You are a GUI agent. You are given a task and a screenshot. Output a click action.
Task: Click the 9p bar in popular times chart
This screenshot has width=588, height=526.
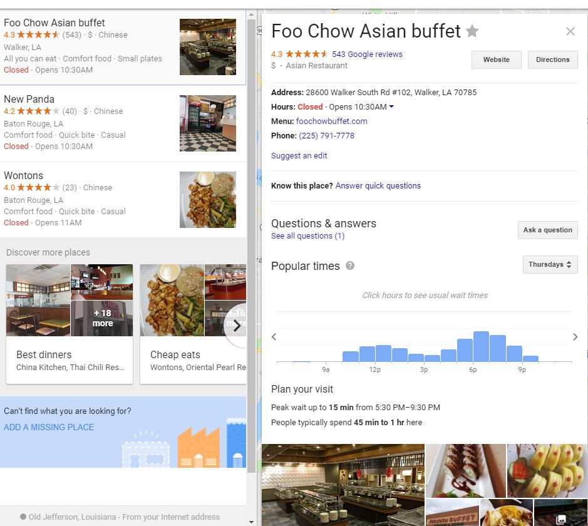(530, 359)
